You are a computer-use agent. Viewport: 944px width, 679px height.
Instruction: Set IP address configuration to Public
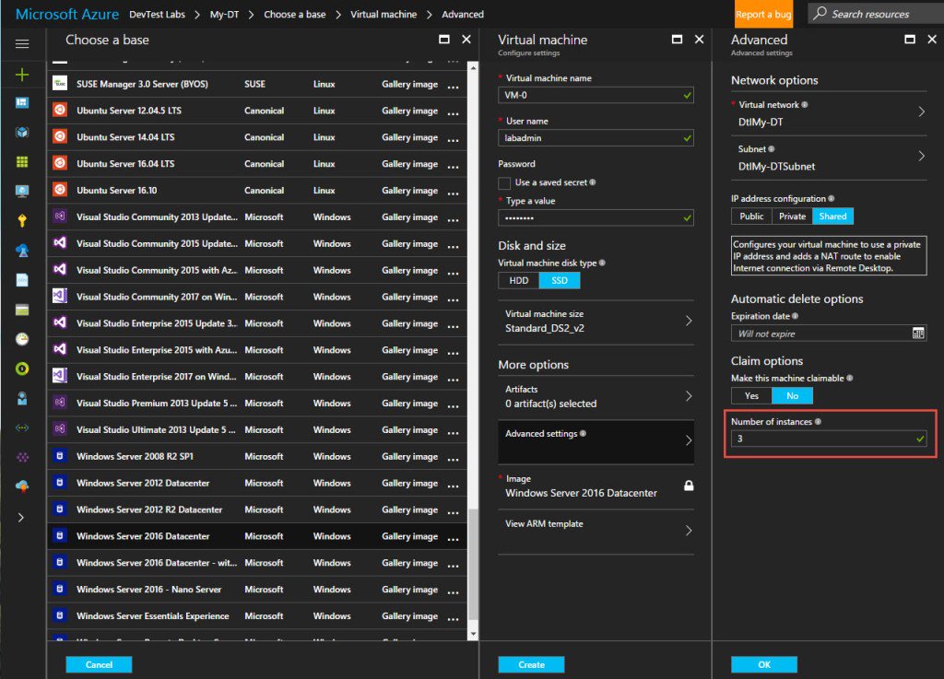751,217
